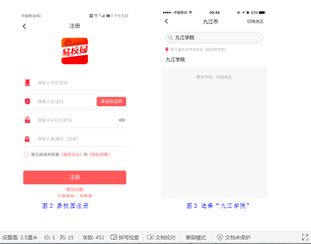Open the 《隐私政策》 link
The image size is (311, 244).
(100, 154)
